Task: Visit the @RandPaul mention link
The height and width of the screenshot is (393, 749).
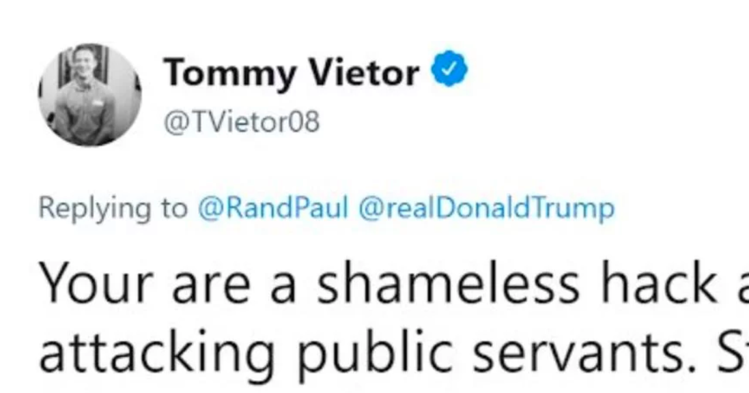Action: pyautogui.click(x=273, y=208)
